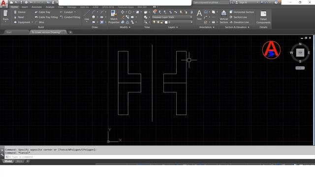Expand the Equipment dropdown arrow
The height and width of the screenshot is (177, 315).
pos(32,22)
